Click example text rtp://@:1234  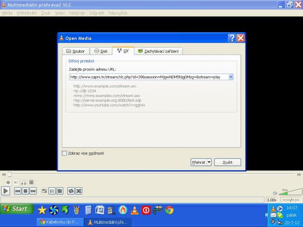[85, 91]
